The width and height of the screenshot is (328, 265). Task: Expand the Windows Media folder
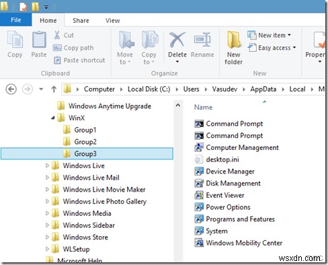47,213
